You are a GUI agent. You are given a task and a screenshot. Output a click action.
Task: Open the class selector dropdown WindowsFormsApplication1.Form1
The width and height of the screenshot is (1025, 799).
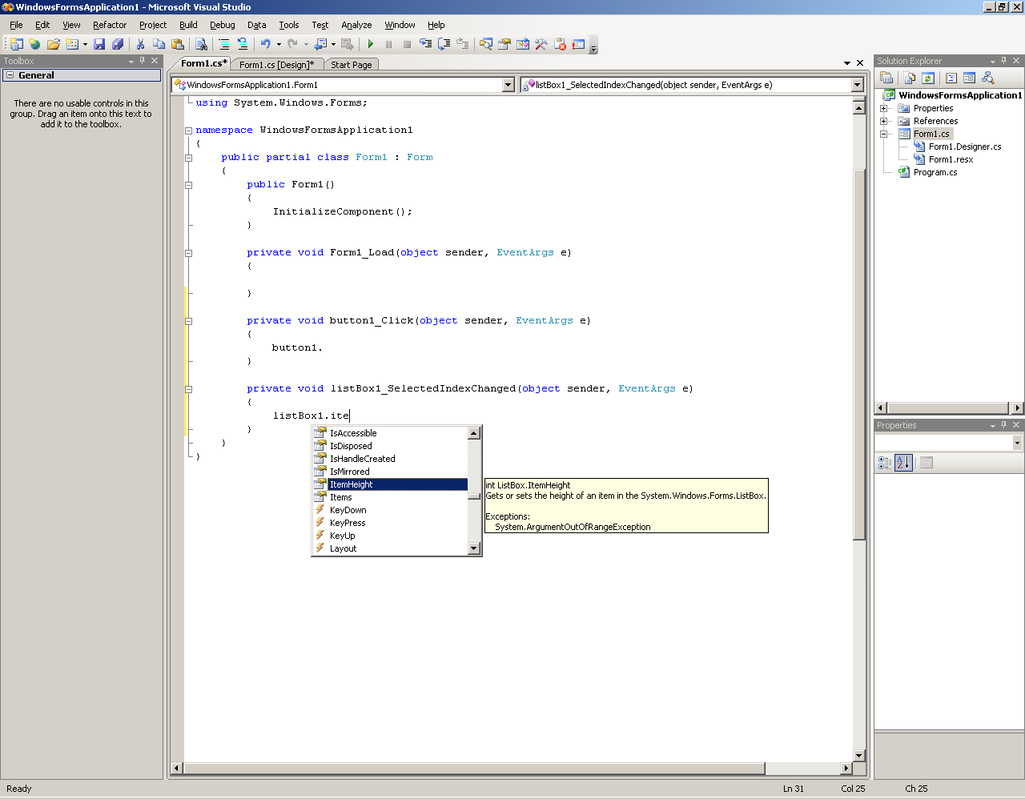click(508, 85)
